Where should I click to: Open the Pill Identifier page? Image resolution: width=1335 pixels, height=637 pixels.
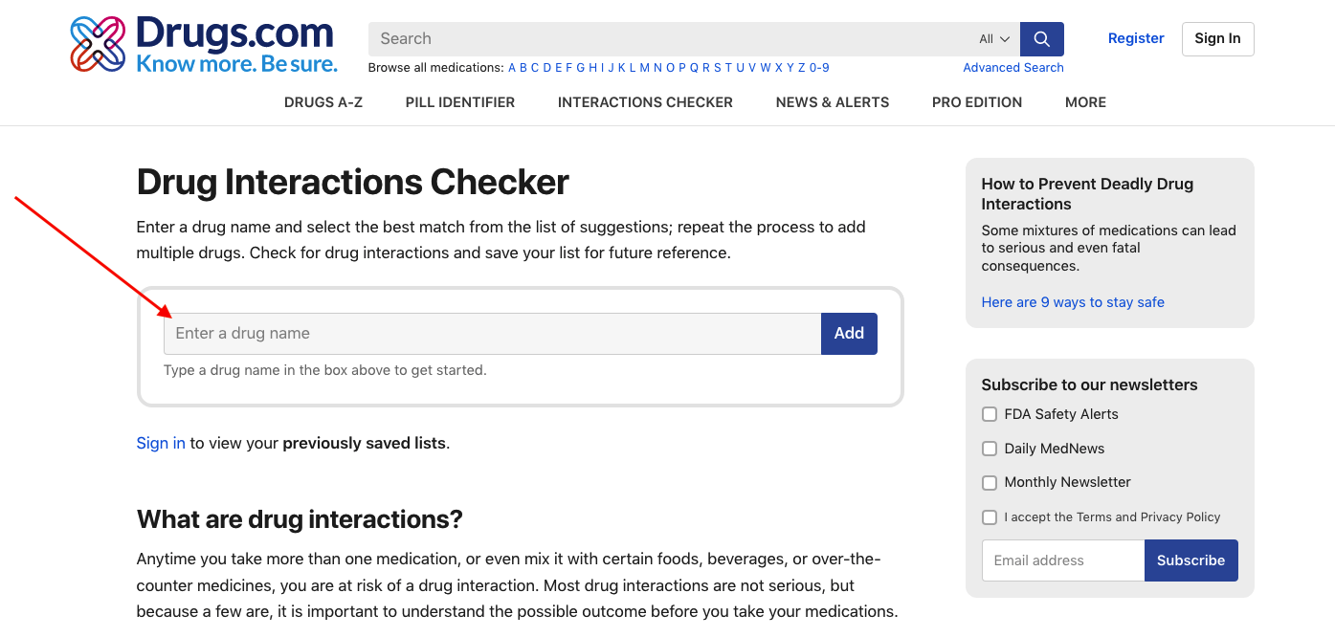pyautogui.click(x=460, y=102)
